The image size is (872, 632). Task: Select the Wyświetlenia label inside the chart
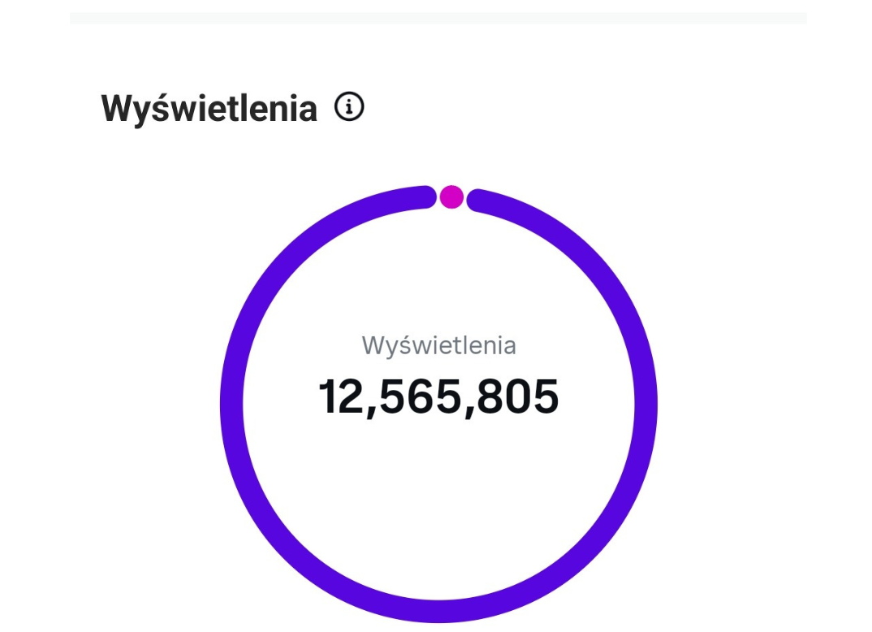point(441,345)
